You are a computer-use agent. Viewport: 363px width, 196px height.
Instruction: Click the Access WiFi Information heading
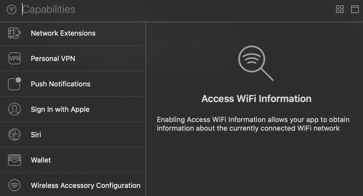[x=256, y=99]
